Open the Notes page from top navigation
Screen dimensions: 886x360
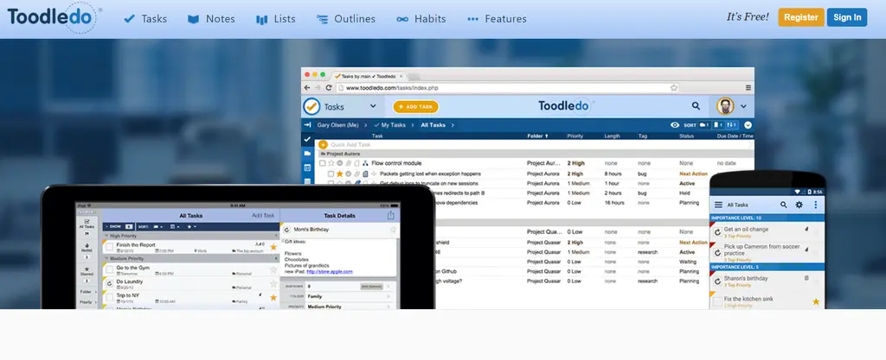pyautogui.click(x=211, y=19)
